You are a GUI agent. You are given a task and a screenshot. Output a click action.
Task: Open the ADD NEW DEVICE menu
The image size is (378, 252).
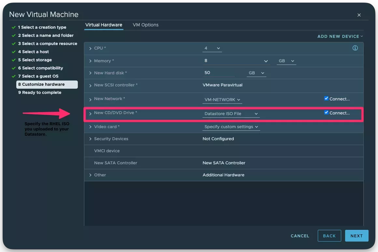click(340, 36)
